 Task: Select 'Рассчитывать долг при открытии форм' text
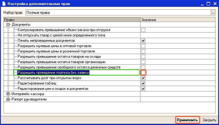click(49, 78)
